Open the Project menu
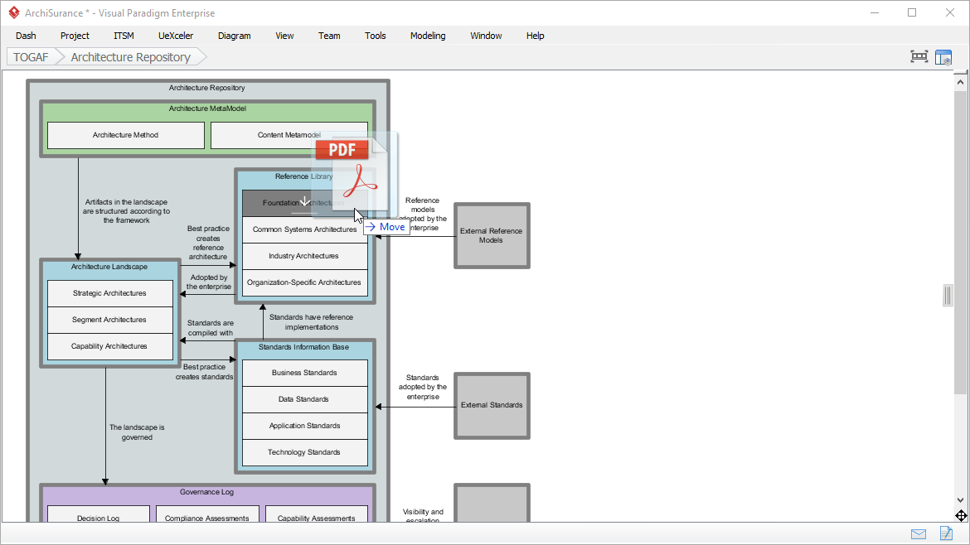 [75, 36]
